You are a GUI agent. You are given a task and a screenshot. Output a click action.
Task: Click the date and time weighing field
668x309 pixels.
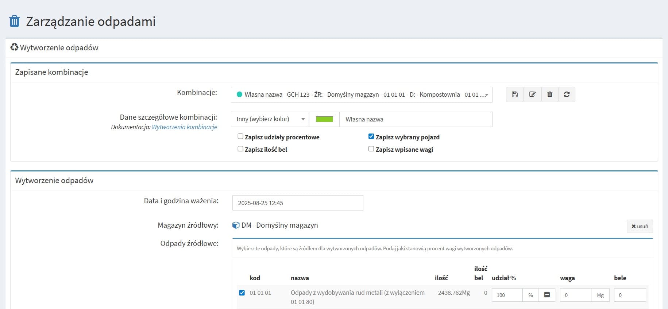click(297, 203)
